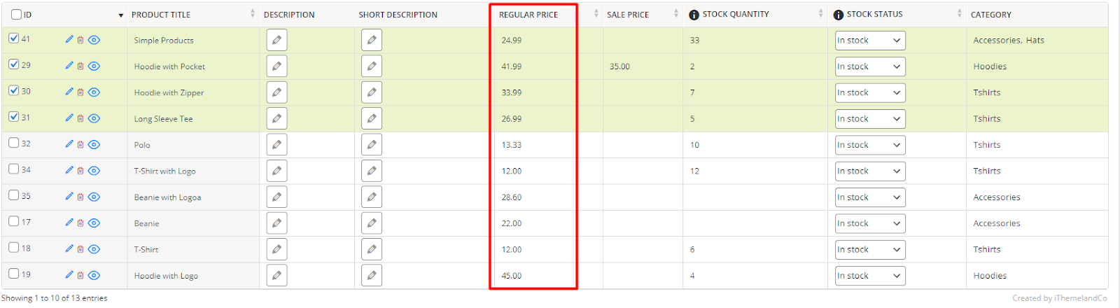Click the T-Shirt with Logo product title

(165, 171)
